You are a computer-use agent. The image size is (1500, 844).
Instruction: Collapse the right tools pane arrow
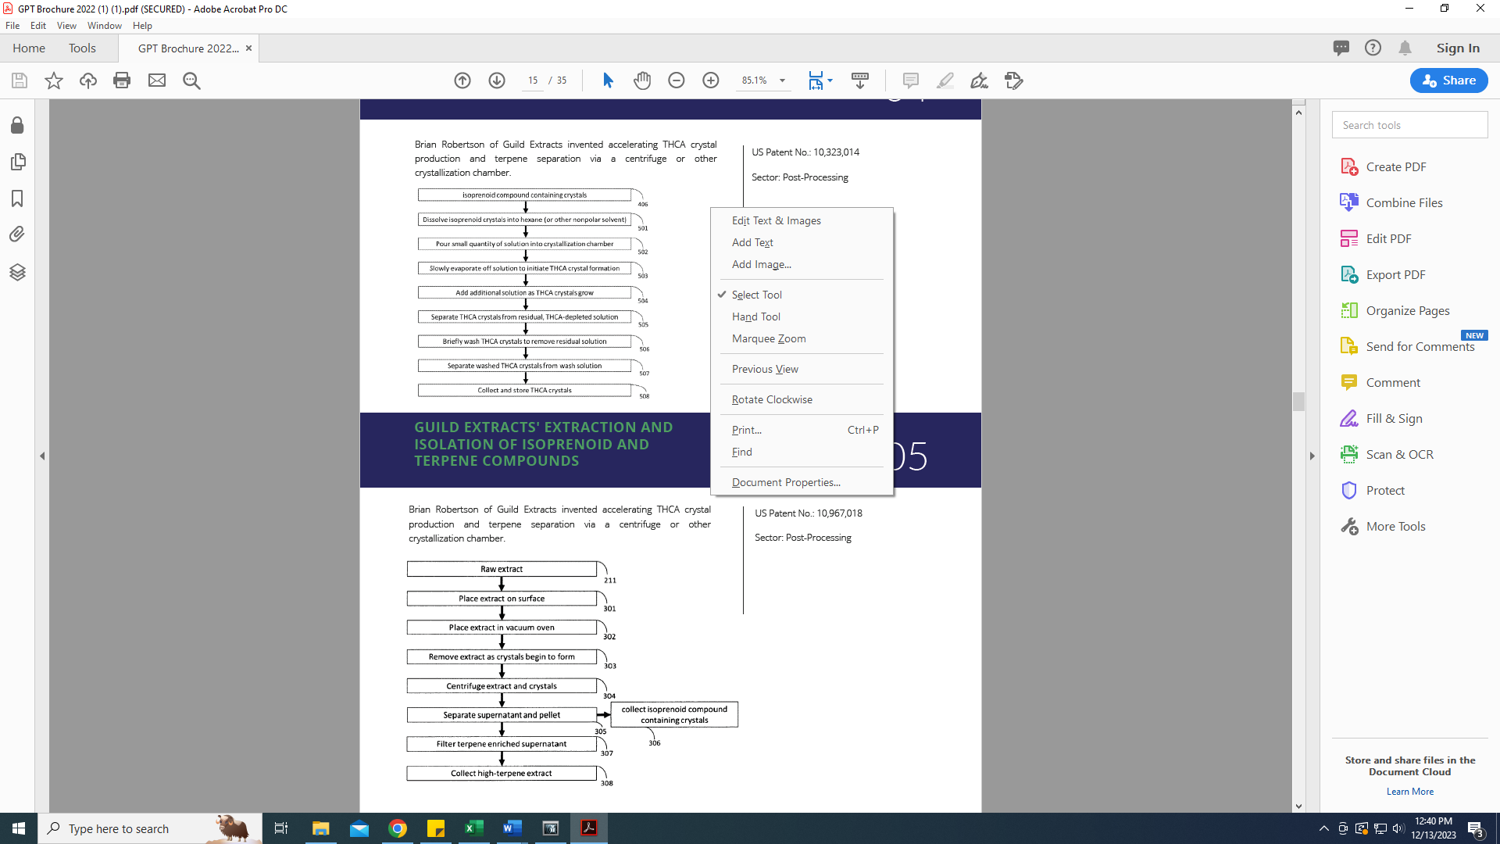pyautogui.click(x=1312, y=456)
